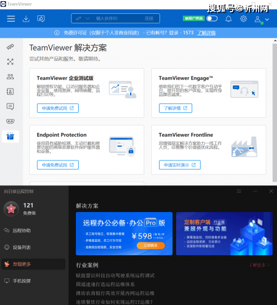Click the 了解更多 link in 行业案例
Image resolution: width=277 pixels, height=305 pixels.
pyautogui.click(x=259, y=265)
